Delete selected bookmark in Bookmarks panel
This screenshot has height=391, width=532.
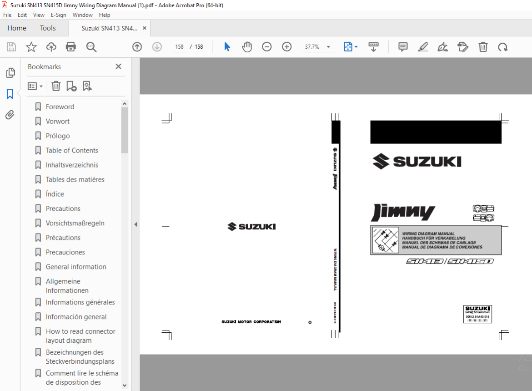pos(56,86)
